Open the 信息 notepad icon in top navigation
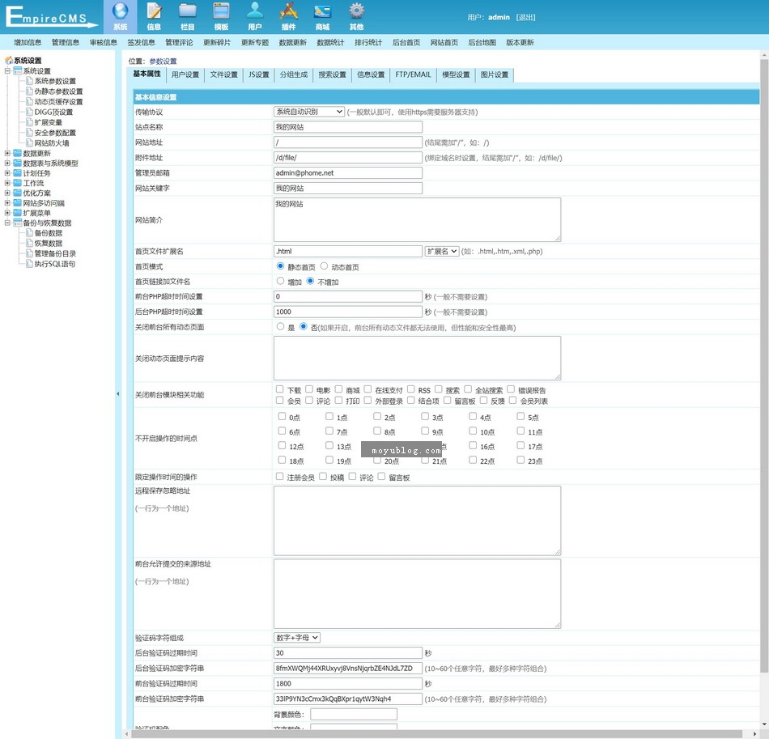Image resolution: width=769 pixels, height=739 pixels. click(154, 11)
